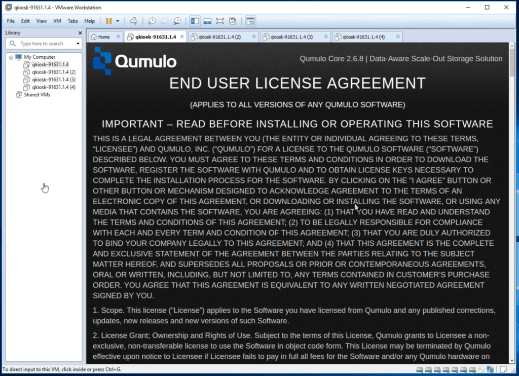Click the 'IMPORTANT – READ BEFORE INSTALLING' heading
Screen dimensions: 519x376
click(x=297, y=124)
